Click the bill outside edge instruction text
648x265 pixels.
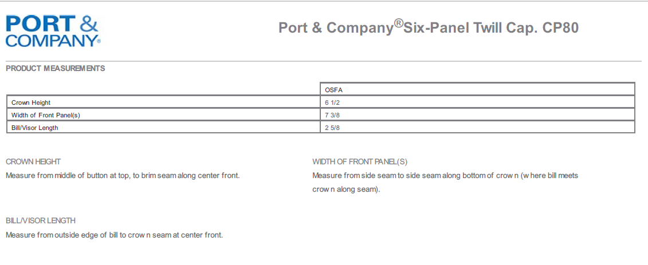[114, 235]
